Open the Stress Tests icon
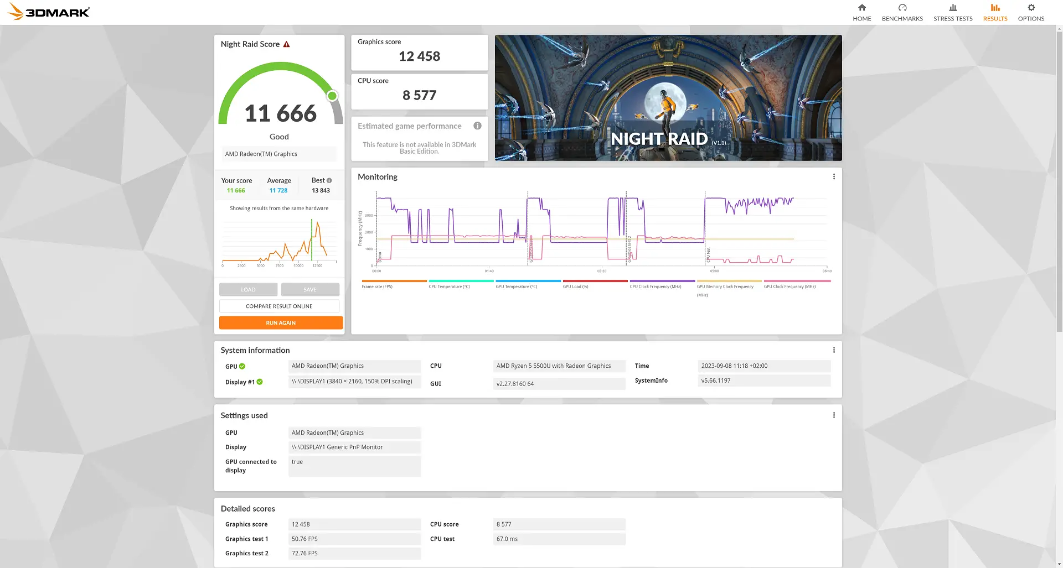Image resolution: width=1063 pixels, height=568 pixels. pos(952,8)
